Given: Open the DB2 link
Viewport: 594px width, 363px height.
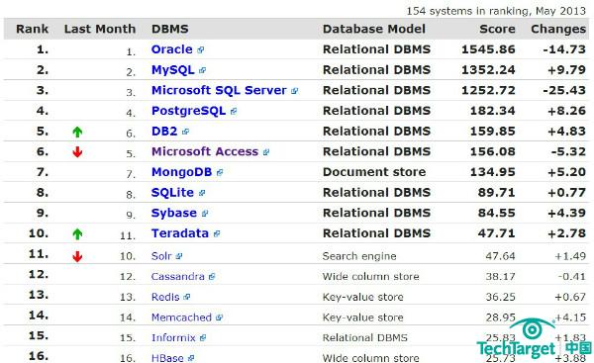Looking at the screenshot, I should pyautogui.click(x=164, y=132).
